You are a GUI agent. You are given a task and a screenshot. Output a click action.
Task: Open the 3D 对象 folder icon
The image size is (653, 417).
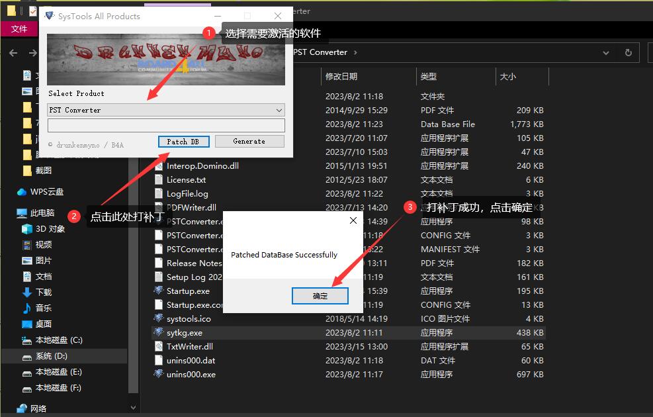click(x=27, y=229)
